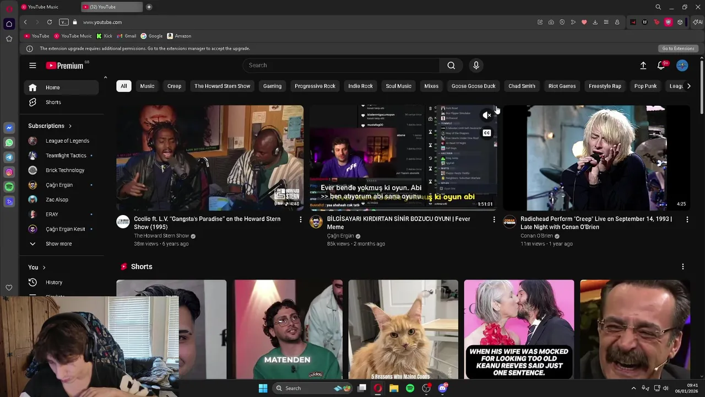Screen dimensions: 705x397
Task: Open the Maine Coon cat short
Action: click(x=403, y=330)
